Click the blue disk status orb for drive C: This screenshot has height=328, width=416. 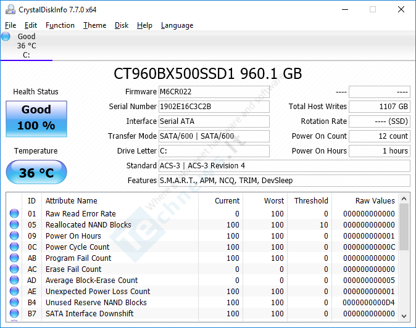click(x=6, y=36)
